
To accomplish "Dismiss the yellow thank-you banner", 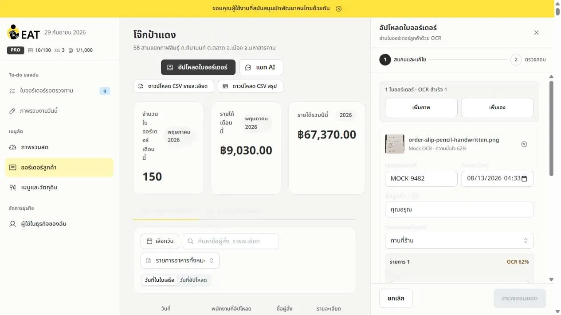I will (339, 8).
